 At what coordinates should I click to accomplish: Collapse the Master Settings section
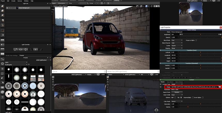point(161,30)
